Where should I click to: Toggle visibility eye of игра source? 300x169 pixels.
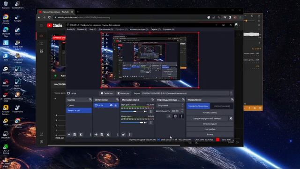click(x=111, y=105)
